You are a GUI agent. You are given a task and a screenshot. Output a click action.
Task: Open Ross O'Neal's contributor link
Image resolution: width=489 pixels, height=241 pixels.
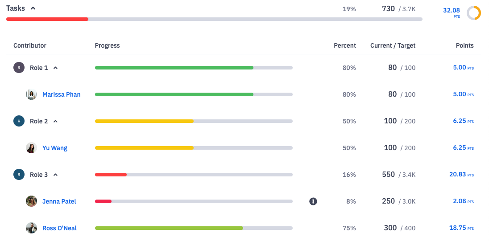click(59, 228)
